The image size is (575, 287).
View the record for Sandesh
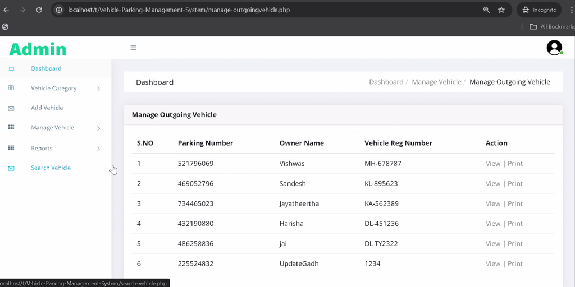tap(493, 183)
